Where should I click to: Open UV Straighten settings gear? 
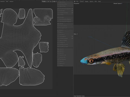pos(72,36)
